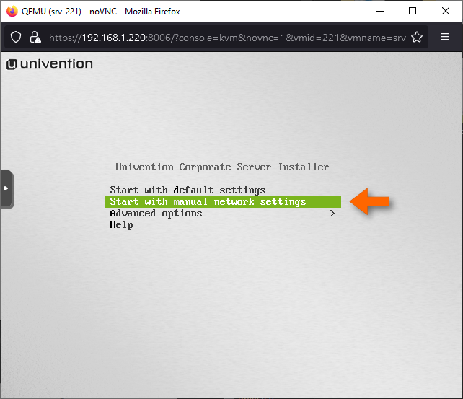This screenshot has height=399, width=463.
Task: Bookmark this page with the star icon
Action: [x=417, y=38]
